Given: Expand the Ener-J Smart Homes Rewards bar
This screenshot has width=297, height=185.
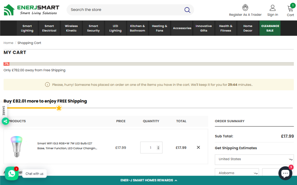Looking at the screenshot, I should coord(148,180).
